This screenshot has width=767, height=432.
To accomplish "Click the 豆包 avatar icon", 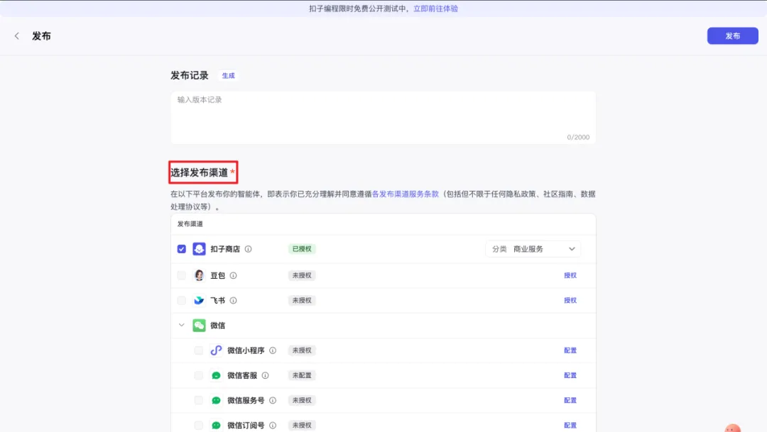I will (x=199, y=275).
